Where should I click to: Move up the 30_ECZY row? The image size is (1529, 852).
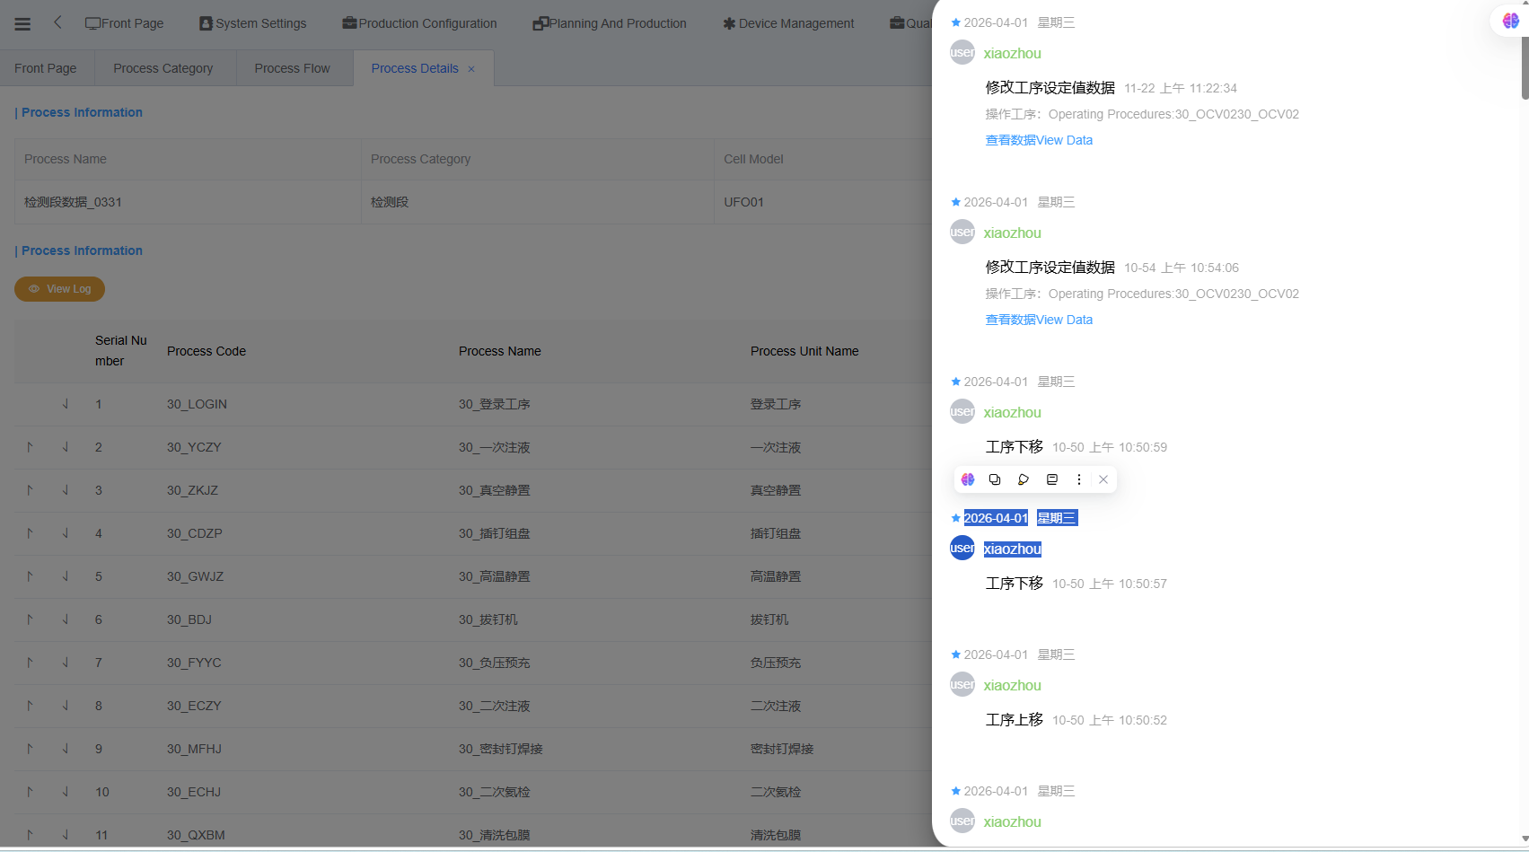30,706
